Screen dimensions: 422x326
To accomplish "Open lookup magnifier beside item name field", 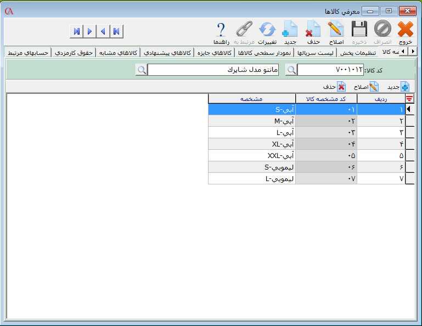I will (142, 70).
